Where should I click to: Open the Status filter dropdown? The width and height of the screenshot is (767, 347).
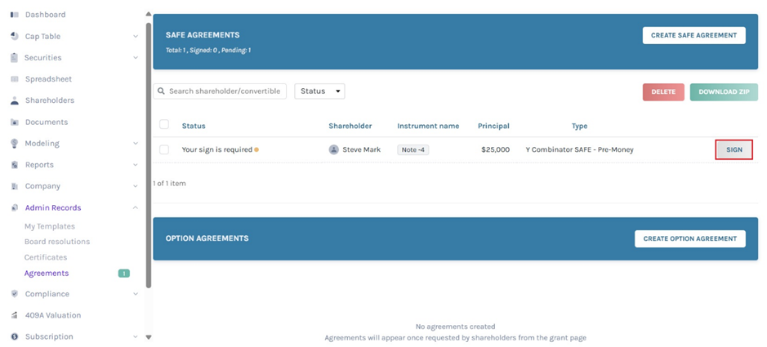point(319,91)
